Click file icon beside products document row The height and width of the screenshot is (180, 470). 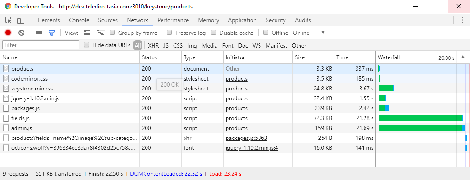(x=6, y=69)
